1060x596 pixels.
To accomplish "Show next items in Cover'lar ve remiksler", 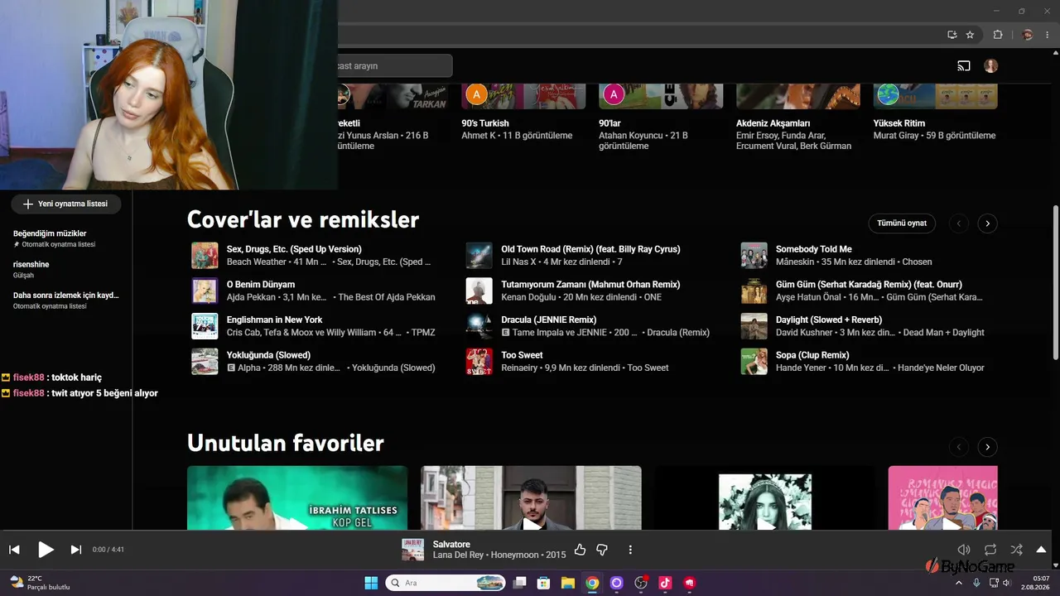I will (x=987, y=223).
